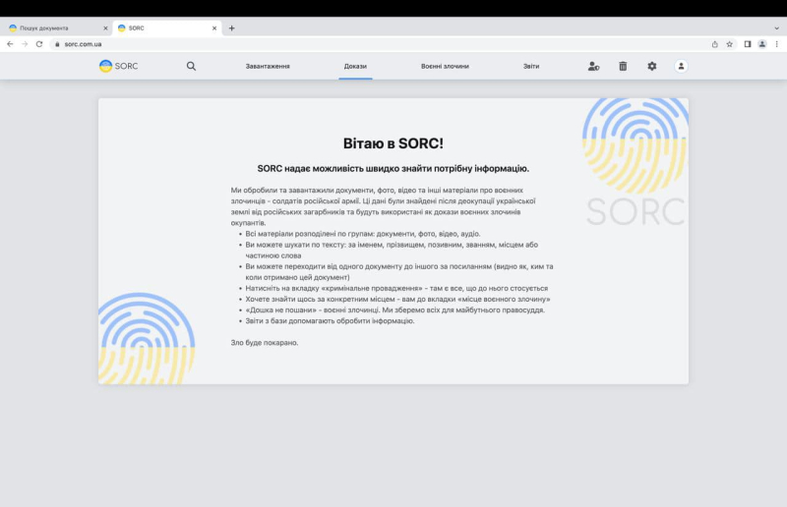Select the SORC browser tab
Image resolution: width=787 pixels, height=507 pixels.
click(x=167, y=28)
